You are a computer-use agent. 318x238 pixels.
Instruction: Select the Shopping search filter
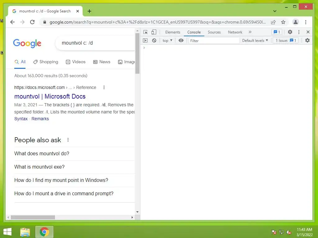pos(46,62)
